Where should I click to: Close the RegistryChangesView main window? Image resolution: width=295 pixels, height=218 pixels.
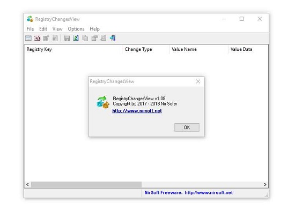coord(260,19)
